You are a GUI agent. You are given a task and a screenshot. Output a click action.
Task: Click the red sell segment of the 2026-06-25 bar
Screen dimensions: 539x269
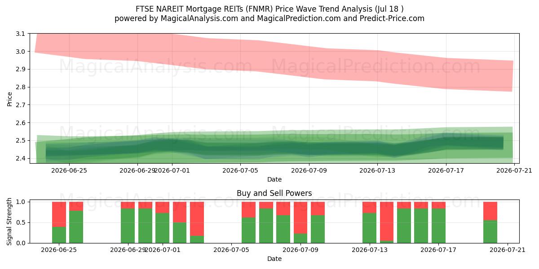(x=59, y=214)
